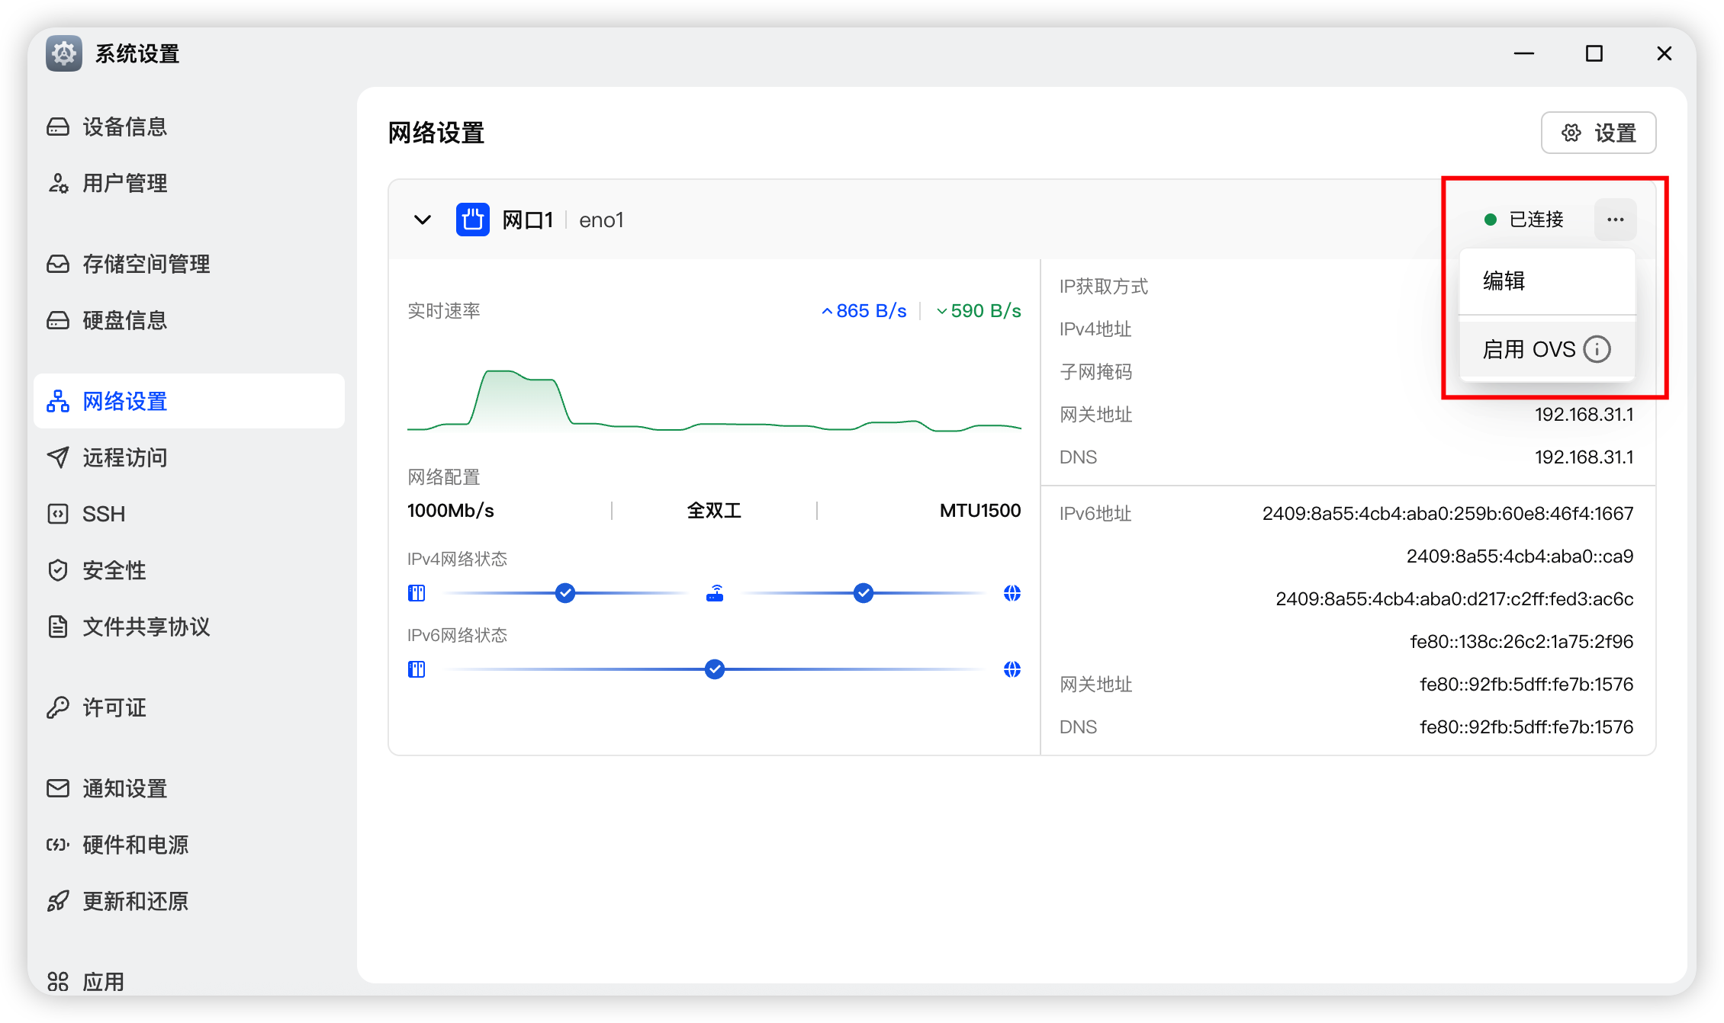Choose 启用 OVS menu entry
This screenshot has height=1023, width=1724.
[1529, 349]
